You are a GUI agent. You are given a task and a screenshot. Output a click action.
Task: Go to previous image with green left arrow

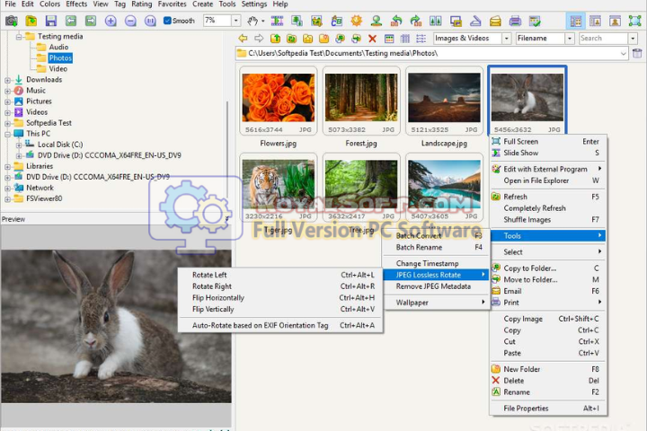click(71, 21)
